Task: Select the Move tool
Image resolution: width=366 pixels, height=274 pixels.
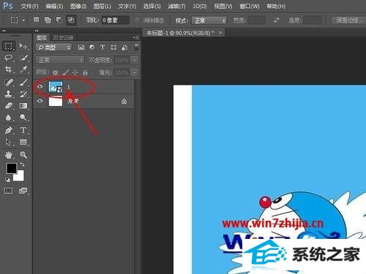Action: (23, 46)
